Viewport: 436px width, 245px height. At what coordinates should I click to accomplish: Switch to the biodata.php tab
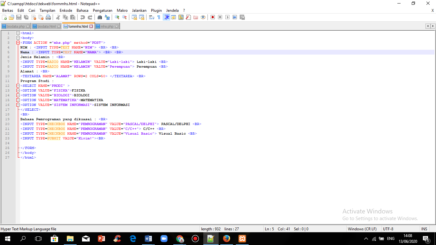click(x=15, y=26)
